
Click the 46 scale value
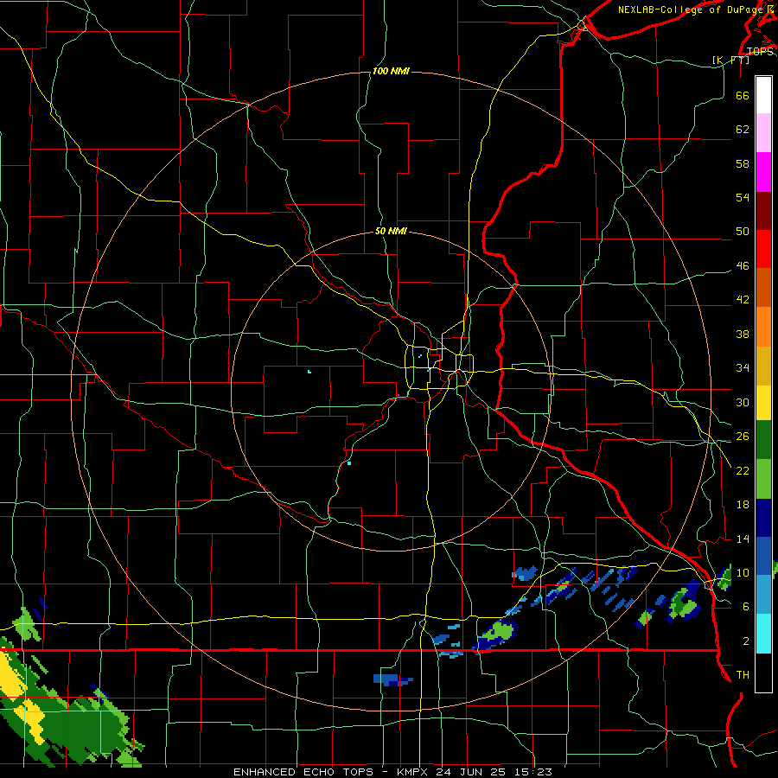[x=743, y=265]
